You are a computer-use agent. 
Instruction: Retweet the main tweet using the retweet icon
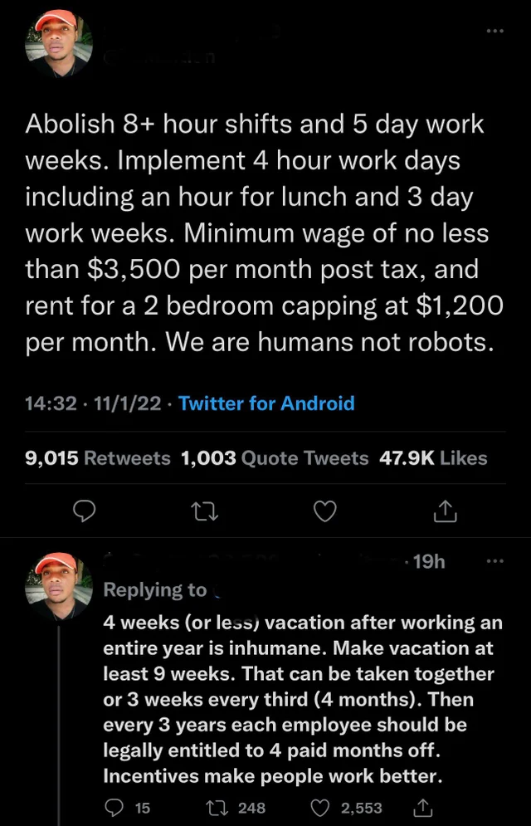tap(205, 511)
